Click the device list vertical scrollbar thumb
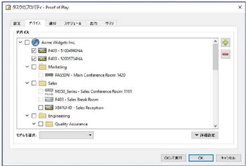246x166 pixels. 215,57
